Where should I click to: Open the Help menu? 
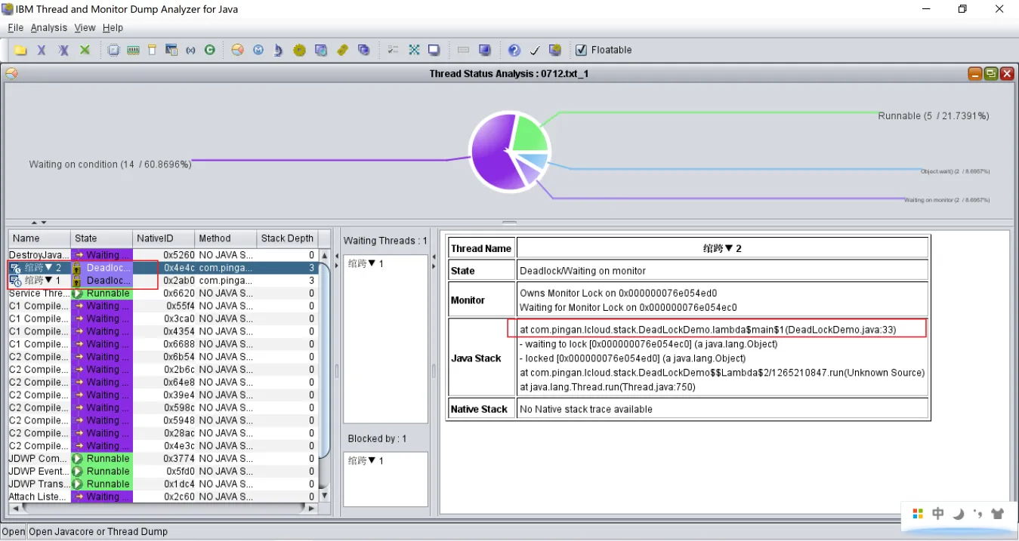pos(113,28)
